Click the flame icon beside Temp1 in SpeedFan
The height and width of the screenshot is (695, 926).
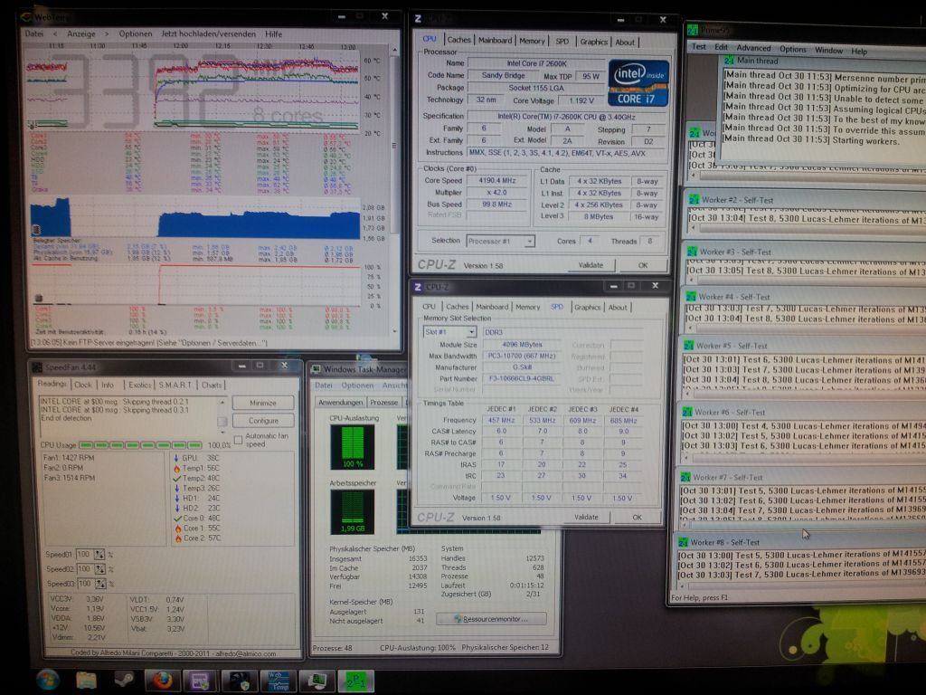click(x=176, y=468)
